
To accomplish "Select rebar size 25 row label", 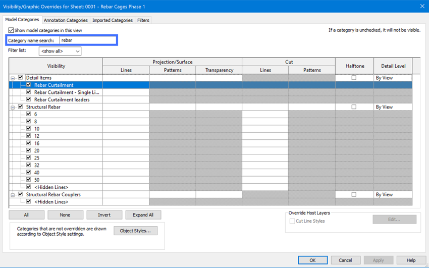I will (x=37, y=158).
